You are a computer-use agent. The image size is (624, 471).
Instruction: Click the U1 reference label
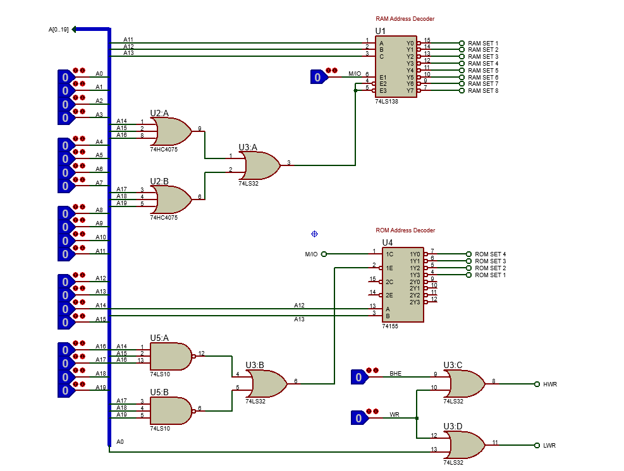click(380, 31)
